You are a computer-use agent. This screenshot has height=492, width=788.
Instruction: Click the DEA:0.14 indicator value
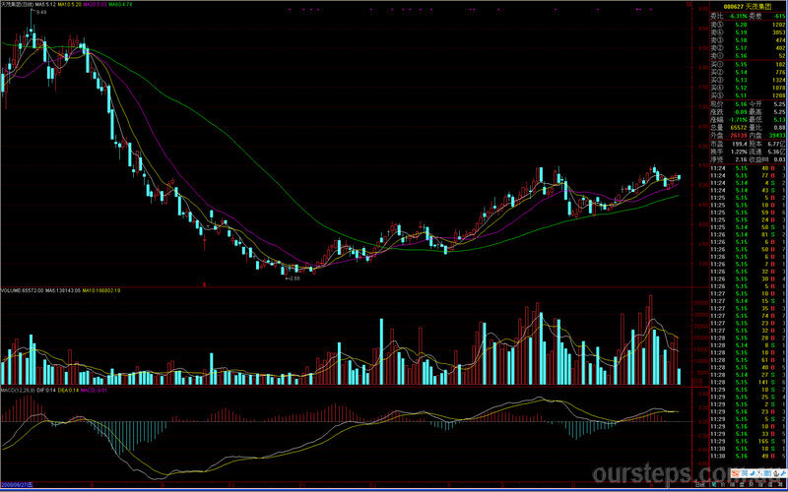coord(67,390)
